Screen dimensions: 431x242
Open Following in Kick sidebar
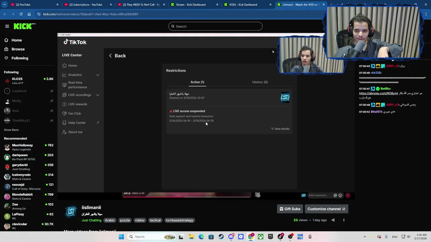(x=20, y=58)
